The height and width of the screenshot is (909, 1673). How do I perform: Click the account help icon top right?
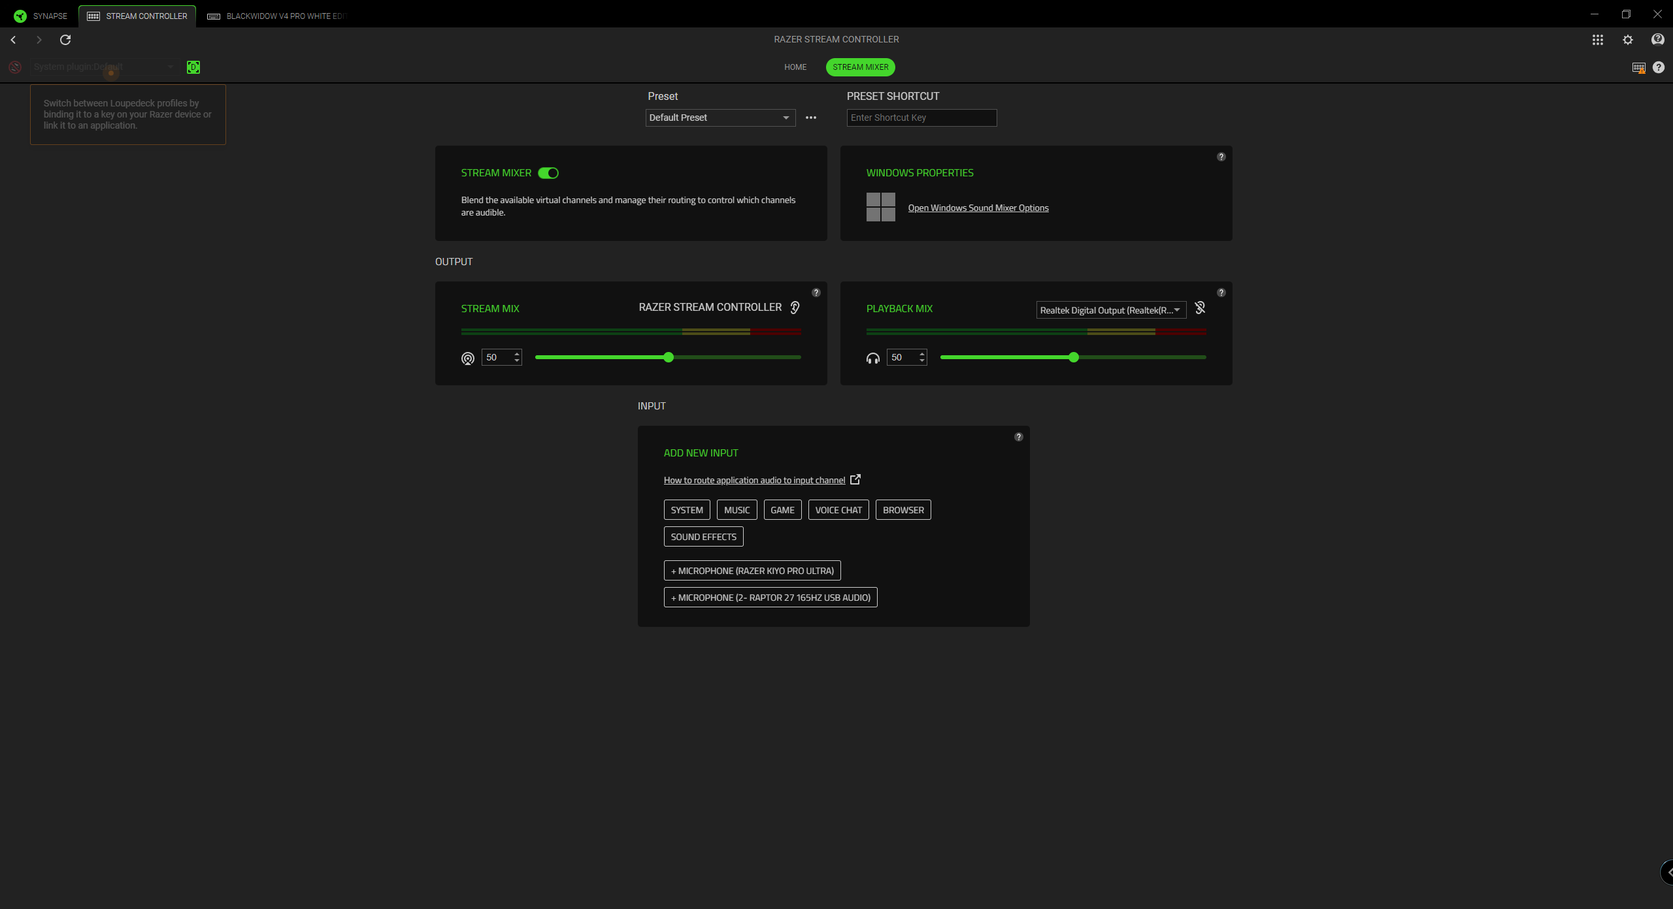(x=1658, y=40)
